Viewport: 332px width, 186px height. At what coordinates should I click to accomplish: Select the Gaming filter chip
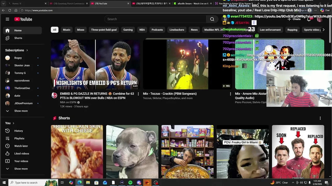click(128, 30)
